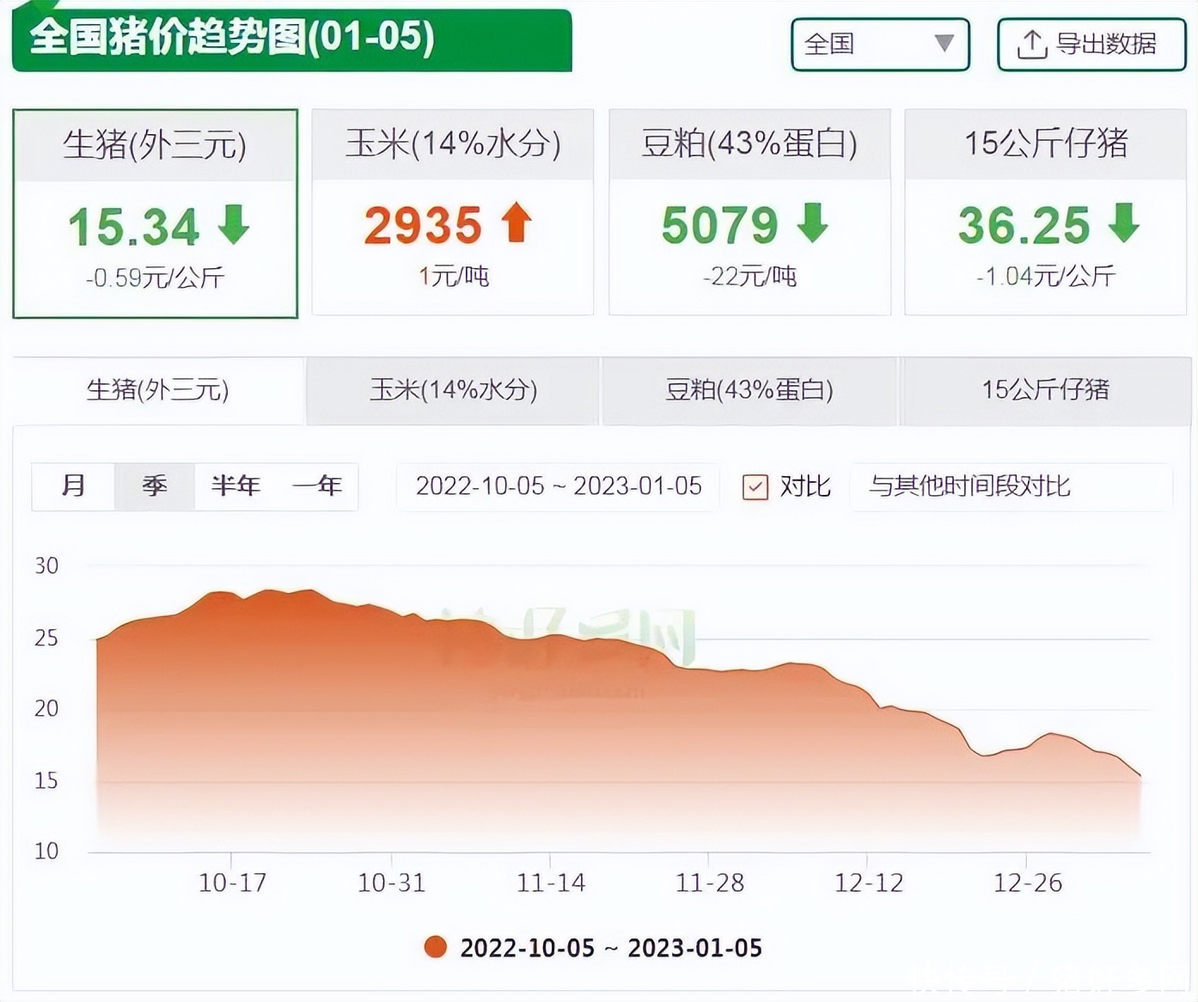Click the 与其他时间段对比 field
1198x1002 pixels.
point(1011,486)
